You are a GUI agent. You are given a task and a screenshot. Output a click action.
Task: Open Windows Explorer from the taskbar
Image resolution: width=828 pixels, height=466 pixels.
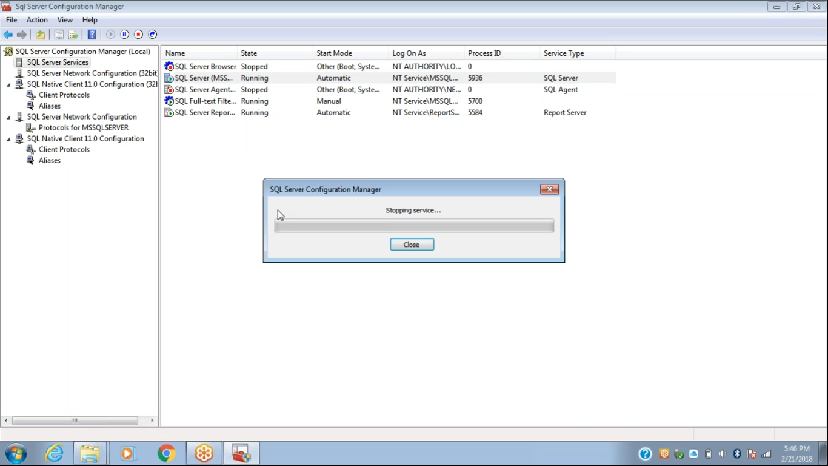tap(90, 453)
